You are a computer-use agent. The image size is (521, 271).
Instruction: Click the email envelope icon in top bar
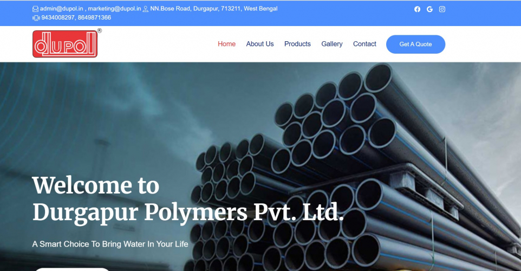coord(35,9)
